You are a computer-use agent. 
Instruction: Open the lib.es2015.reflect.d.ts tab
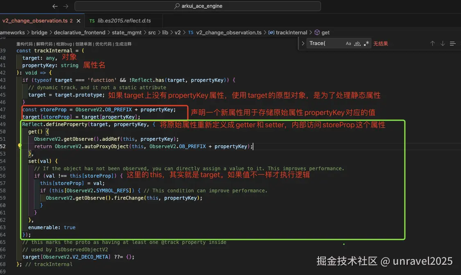pos(124,21)
